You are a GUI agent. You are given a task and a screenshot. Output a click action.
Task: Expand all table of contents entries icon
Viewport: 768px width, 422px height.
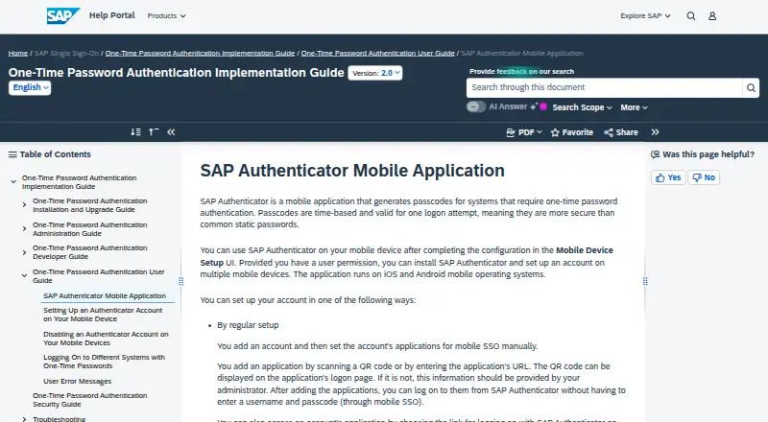point(135,132)
